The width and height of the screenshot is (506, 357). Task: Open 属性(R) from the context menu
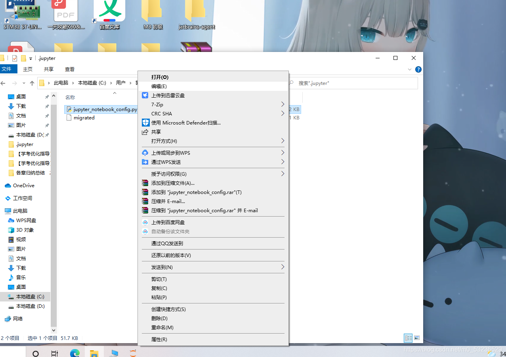(x=213, y=339)
